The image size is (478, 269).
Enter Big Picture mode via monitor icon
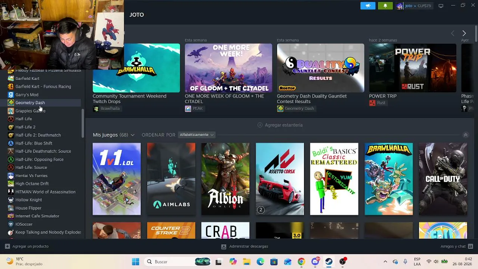click(441, 6)
